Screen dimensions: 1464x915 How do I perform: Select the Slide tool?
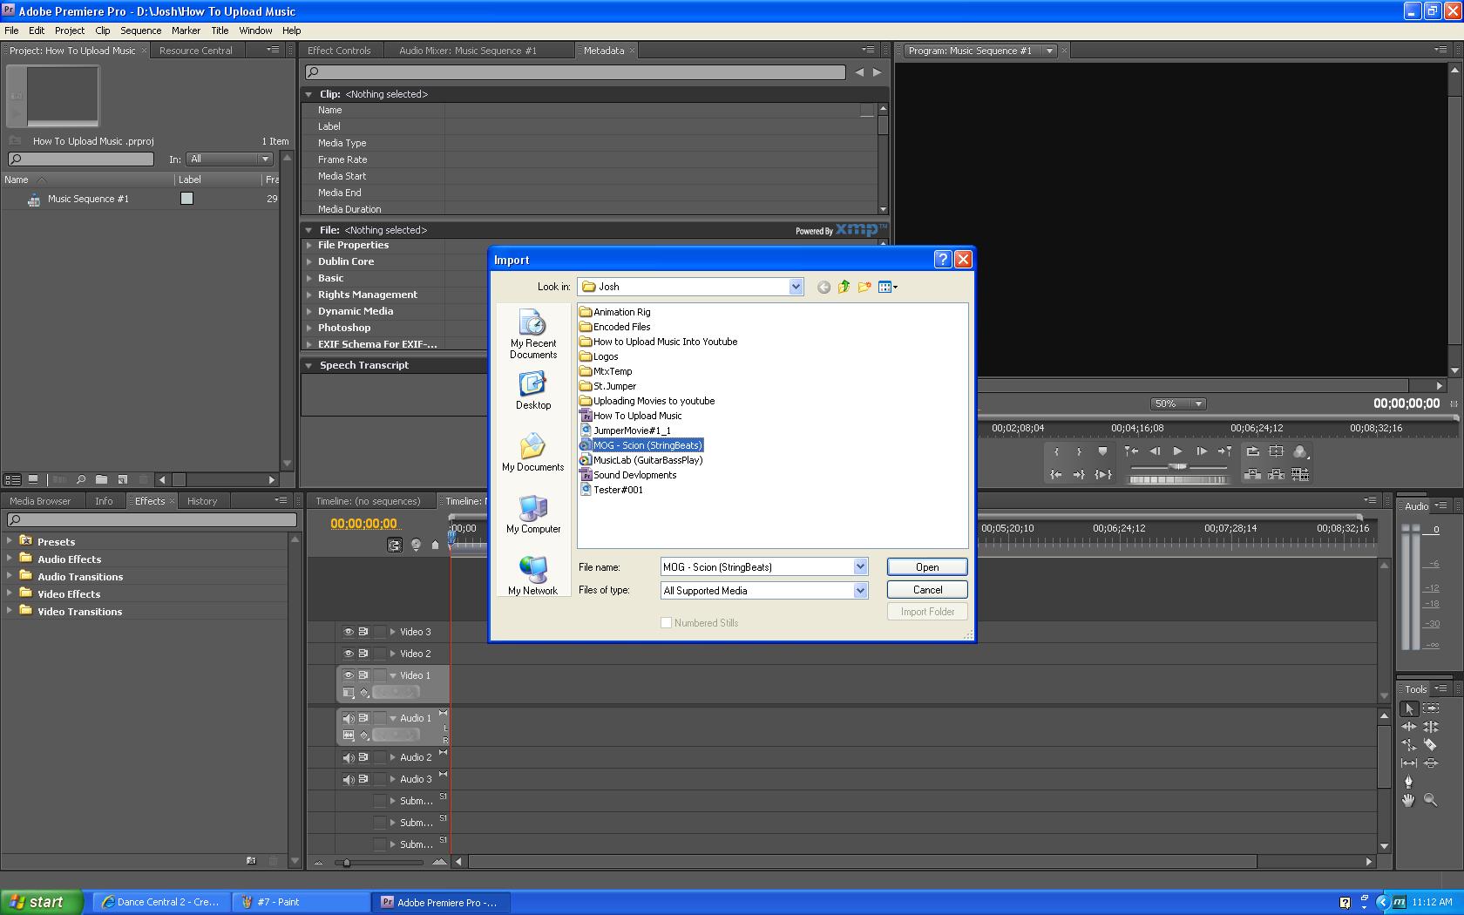pyautogui.click(x=1431, y=763)
